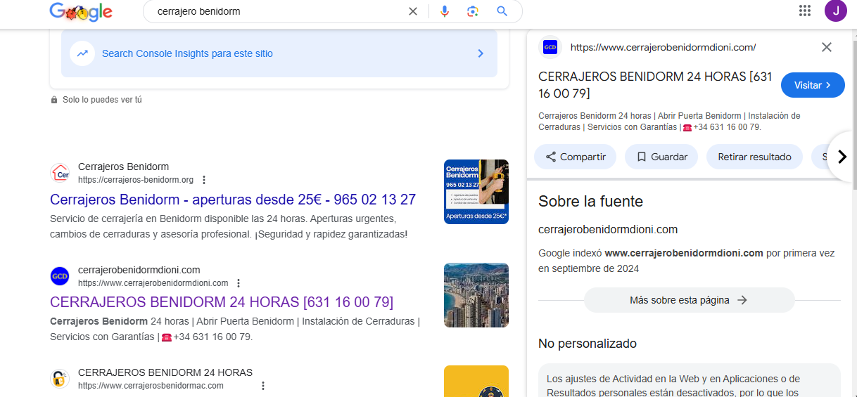Image resolution: width=857 pixels, height=397 pixels.
Task: Click the padlock favicon of cerrajerosbenidormac.com
Action: tap(60, 379)
